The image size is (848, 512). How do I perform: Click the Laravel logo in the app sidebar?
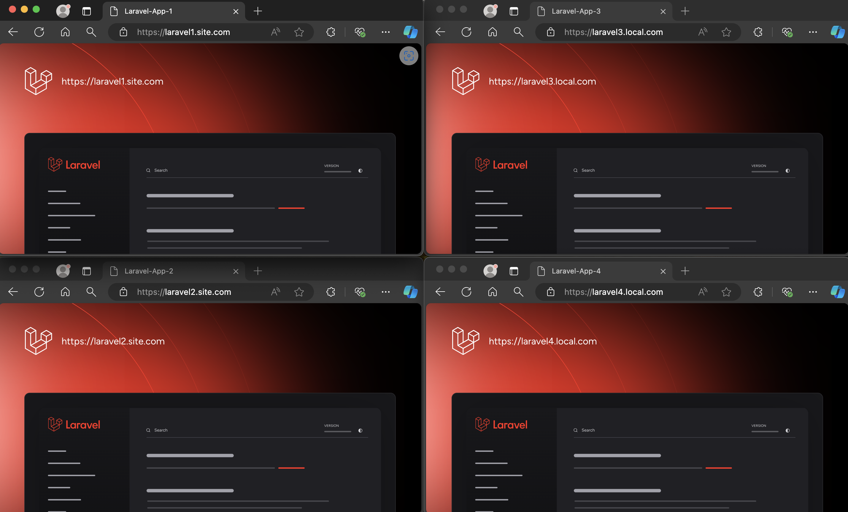(x=74, y=164)
